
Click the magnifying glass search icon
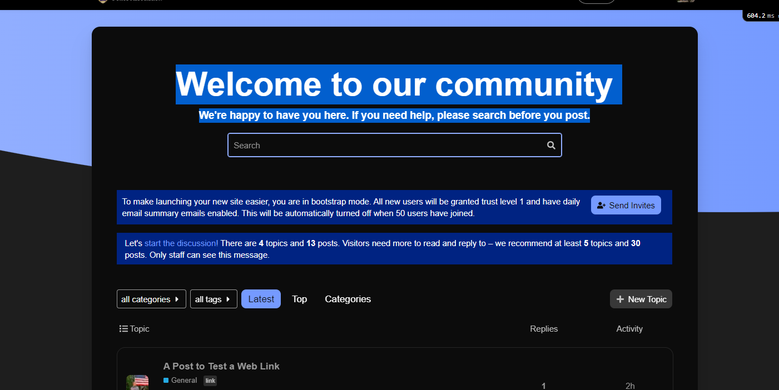click(x=550, y=145)
